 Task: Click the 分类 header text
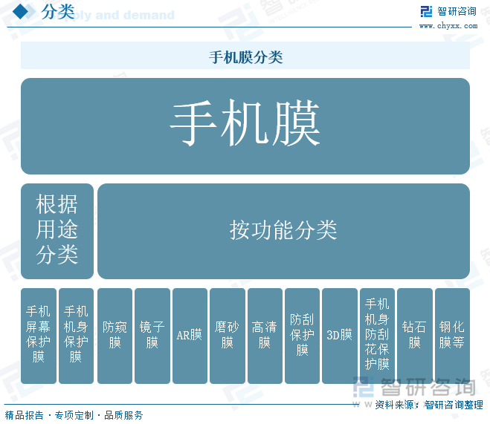(x=58, y=12)
